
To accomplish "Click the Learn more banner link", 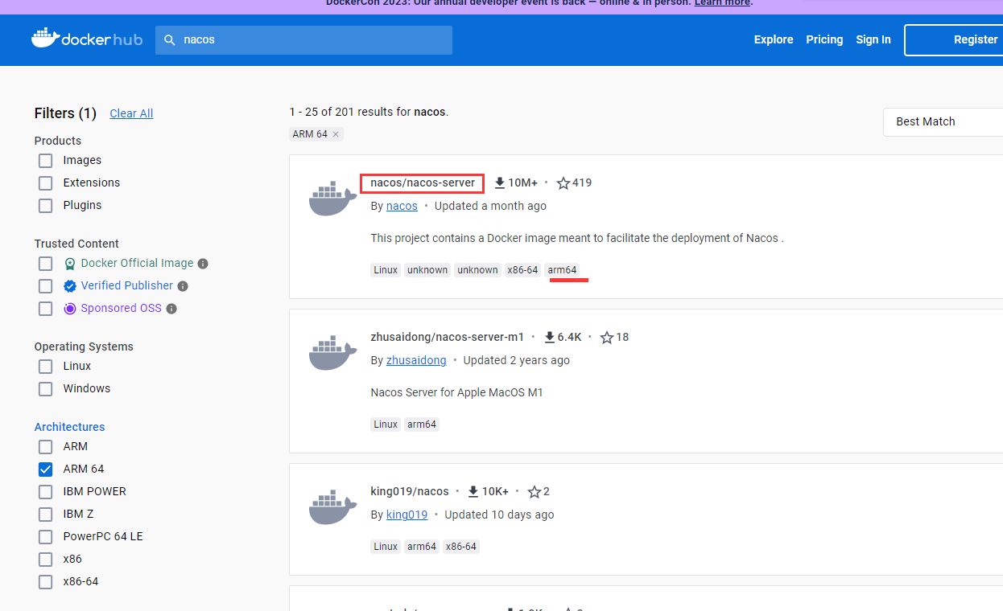I will click(722, 3).
